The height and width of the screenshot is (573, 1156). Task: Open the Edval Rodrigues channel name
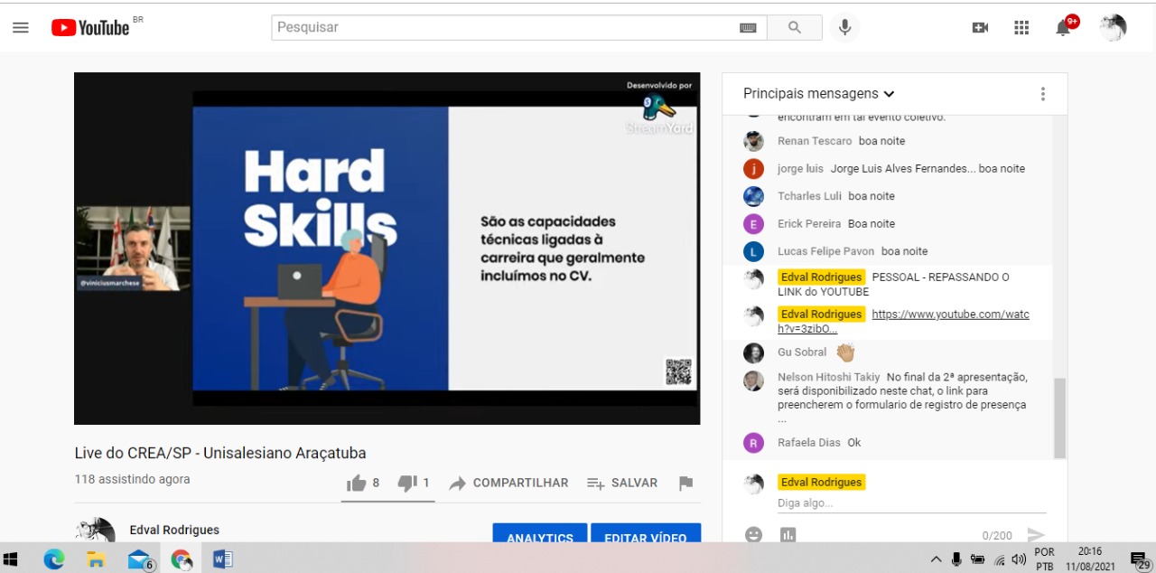pos(174,531)
